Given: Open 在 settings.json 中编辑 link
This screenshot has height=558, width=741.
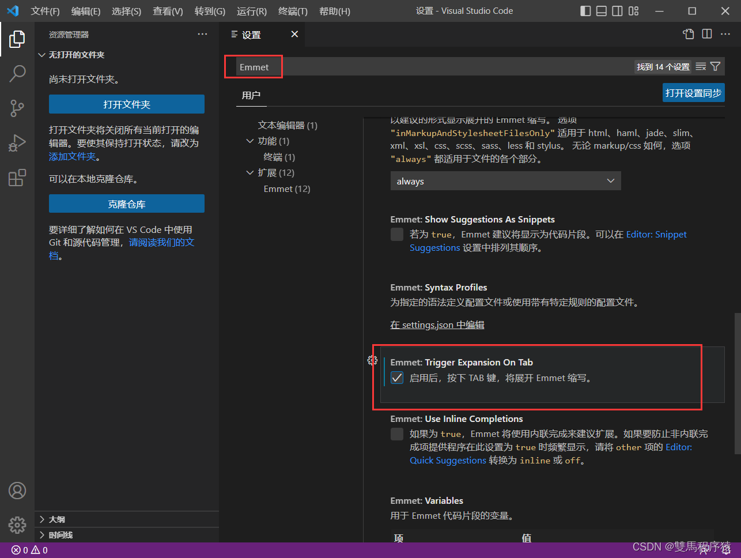Looking at the screenshot, I should 437,325.
